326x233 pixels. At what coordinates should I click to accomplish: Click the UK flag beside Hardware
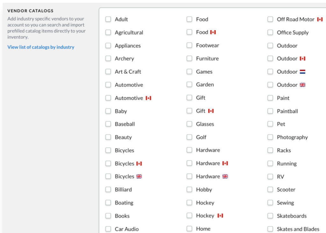click(225, 176)
